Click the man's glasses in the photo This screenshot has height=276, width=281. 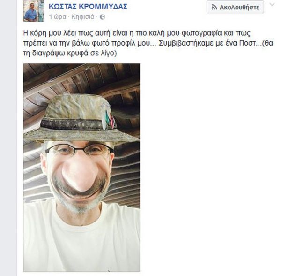click(x=79, y=150)
